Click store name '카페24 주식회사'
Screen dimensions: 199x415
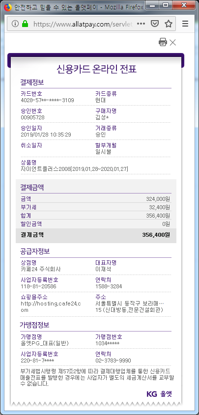[x=41, y=270]
